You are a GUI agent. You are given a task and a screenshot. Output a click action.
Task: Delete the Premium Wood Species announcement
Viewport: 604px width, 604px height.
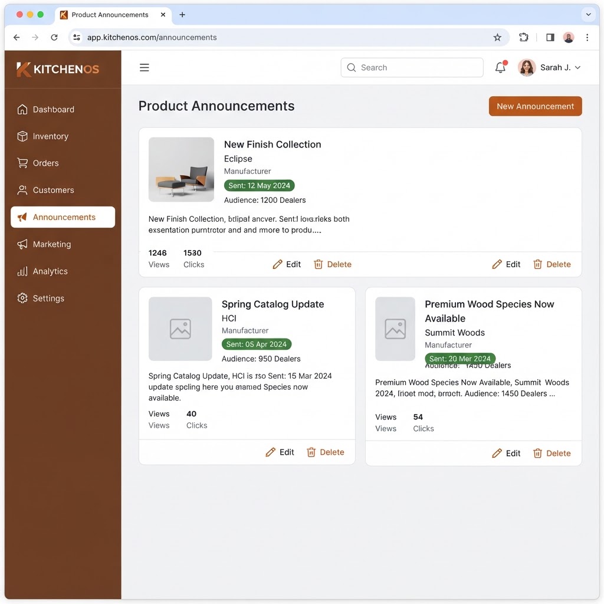(x=552, y=454)
